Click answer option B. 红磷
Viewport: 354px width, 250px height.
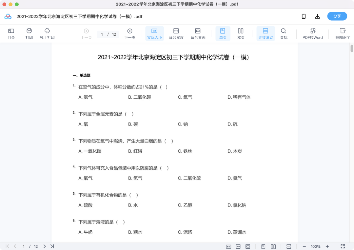135,151
